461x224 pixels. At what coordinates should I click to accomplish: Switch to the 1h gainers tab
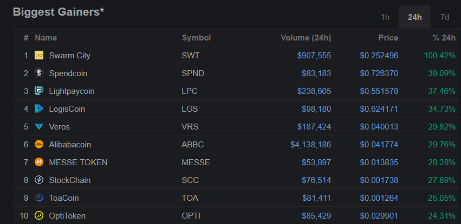pyautogui.click(x=385, y=17)
